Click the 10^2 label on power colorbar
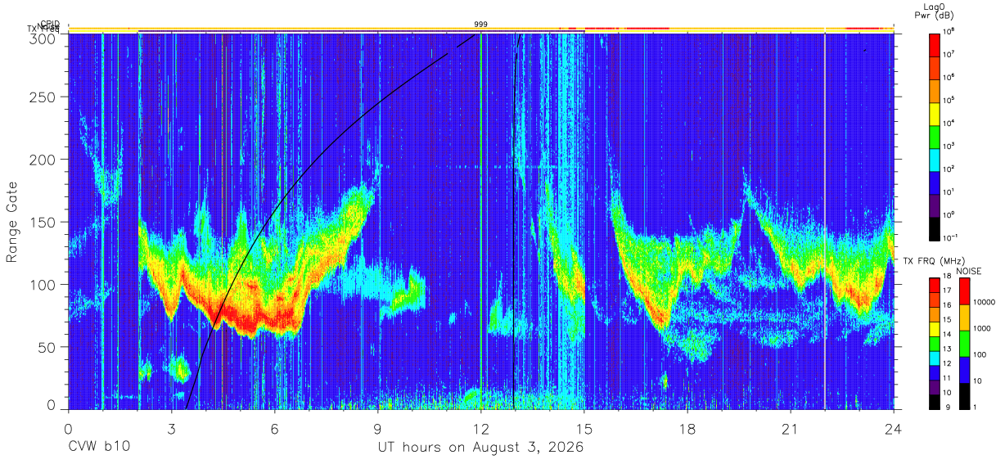This screenshot has height=464, width=1005. click(x=949, y=168)
